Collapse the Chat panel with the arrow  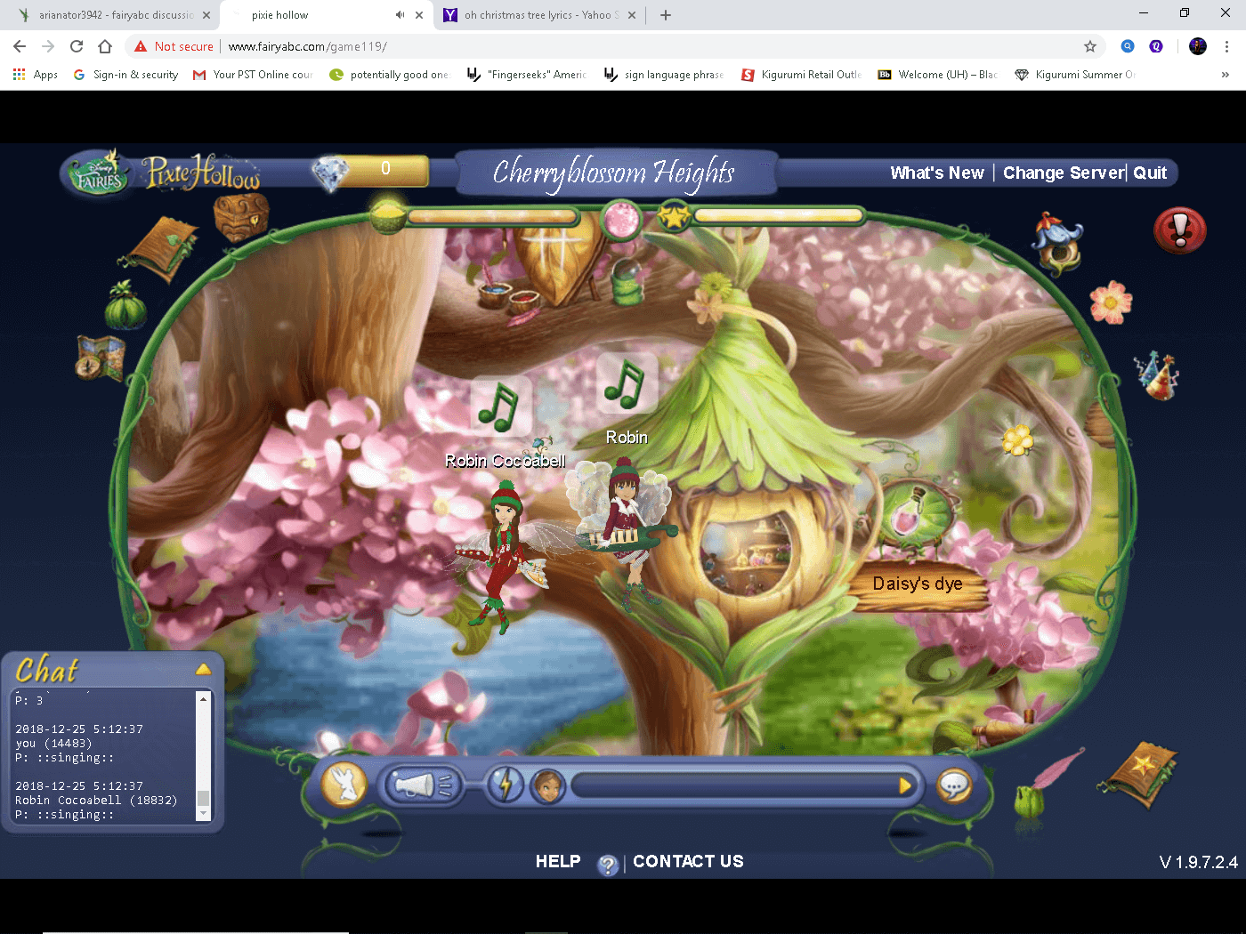(205, 669)
